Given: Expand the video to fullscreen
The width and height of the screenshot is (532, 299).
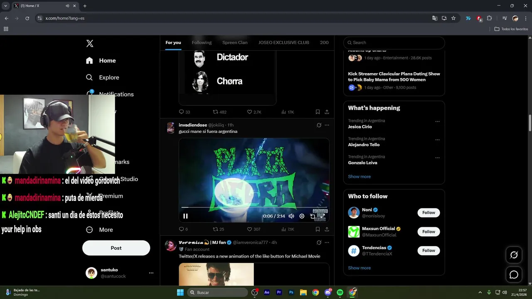Looking at the screenshot, I should coord(323,216).
